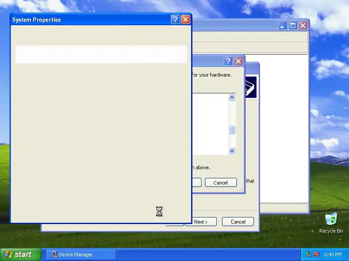Maximize the Device Manager window

click(293, 26)
